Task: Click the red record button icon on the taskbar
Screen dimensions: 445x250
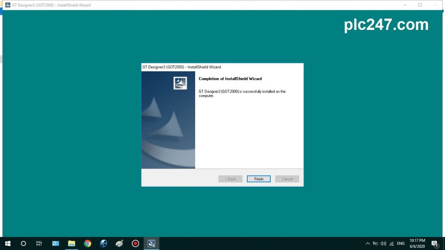Action: pos(136,243)
